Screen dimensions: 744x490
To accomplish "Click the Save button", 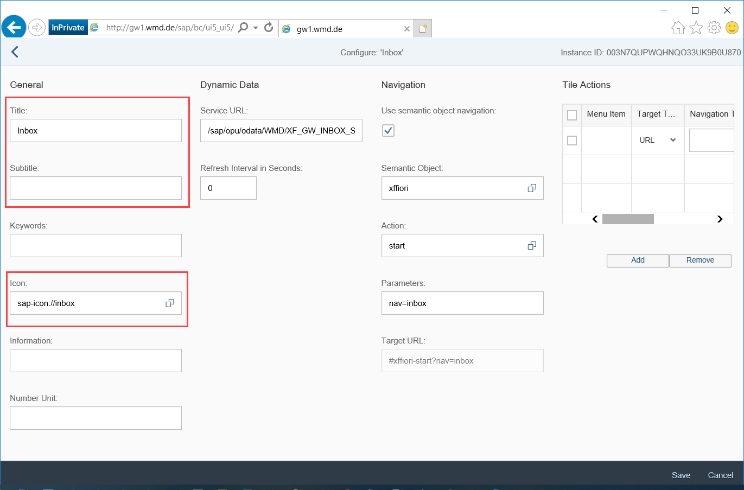I will coord(681,475).
